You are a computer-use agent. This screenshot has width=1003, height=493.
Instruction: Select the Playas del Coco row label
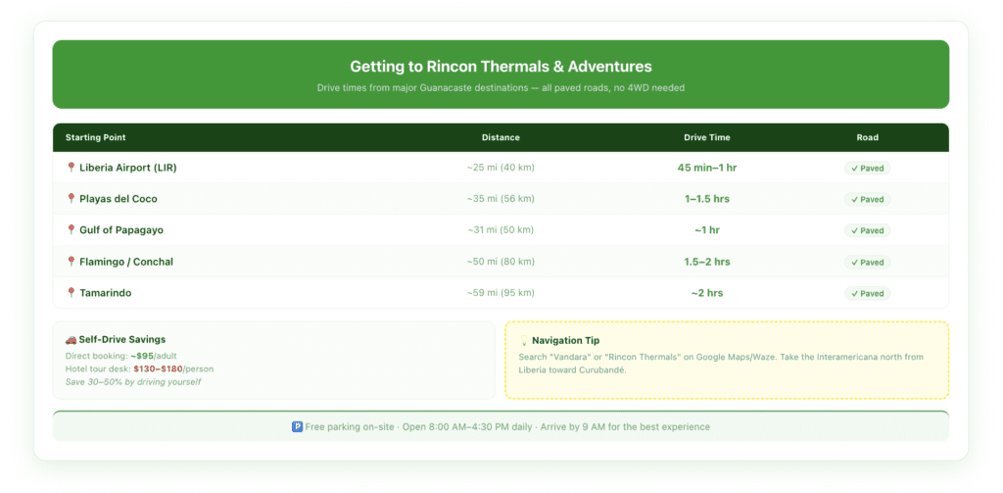pos(119,199)
